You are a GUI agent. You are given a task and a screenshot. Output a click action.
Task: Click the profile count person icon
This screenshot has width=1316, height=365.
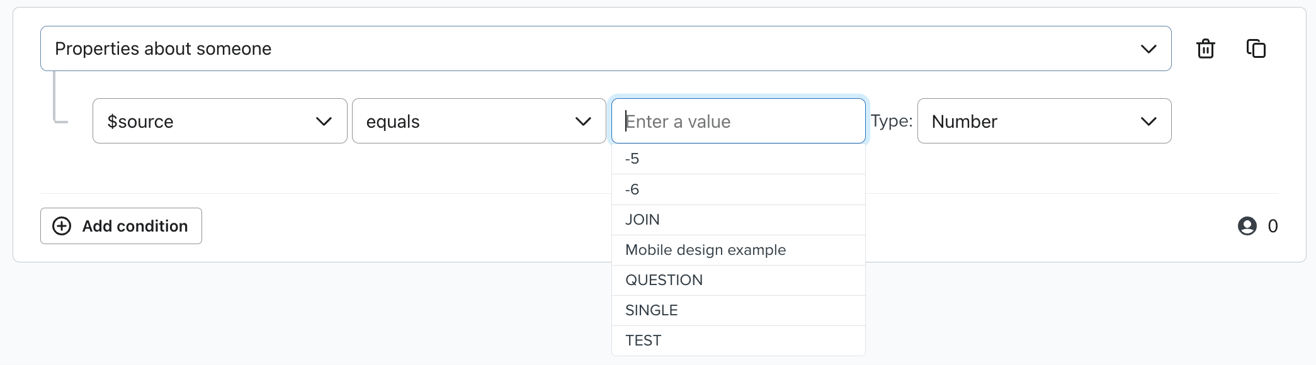click(1247, 226)
